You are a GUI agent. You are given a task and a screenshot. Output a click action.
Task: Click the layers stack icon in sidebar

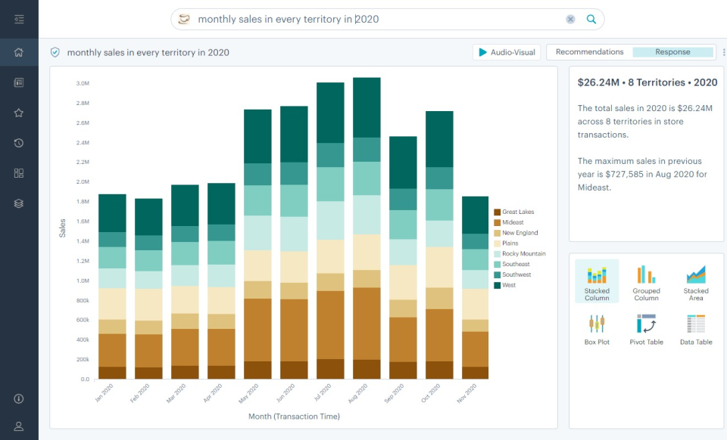pos(19,203)
